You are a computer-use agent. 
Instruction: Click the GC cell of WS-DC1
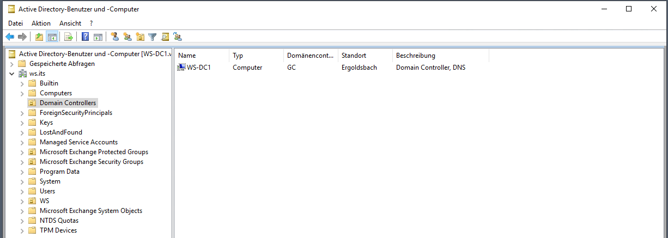coord(292,68)
